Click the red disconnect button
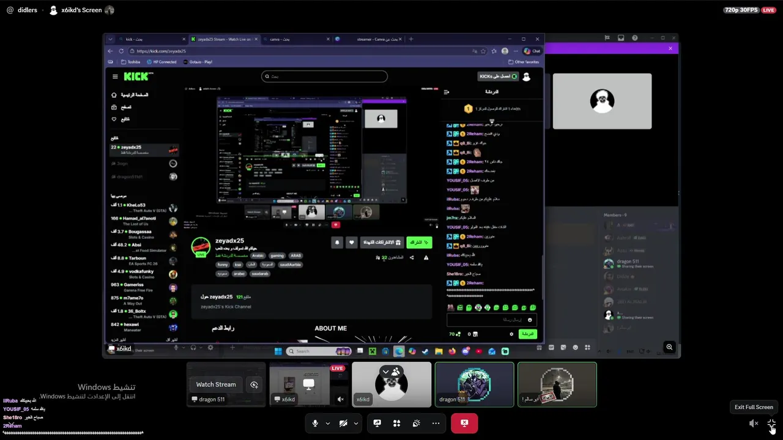Screen dimensions: 783x440 click(x=464, y=423)
